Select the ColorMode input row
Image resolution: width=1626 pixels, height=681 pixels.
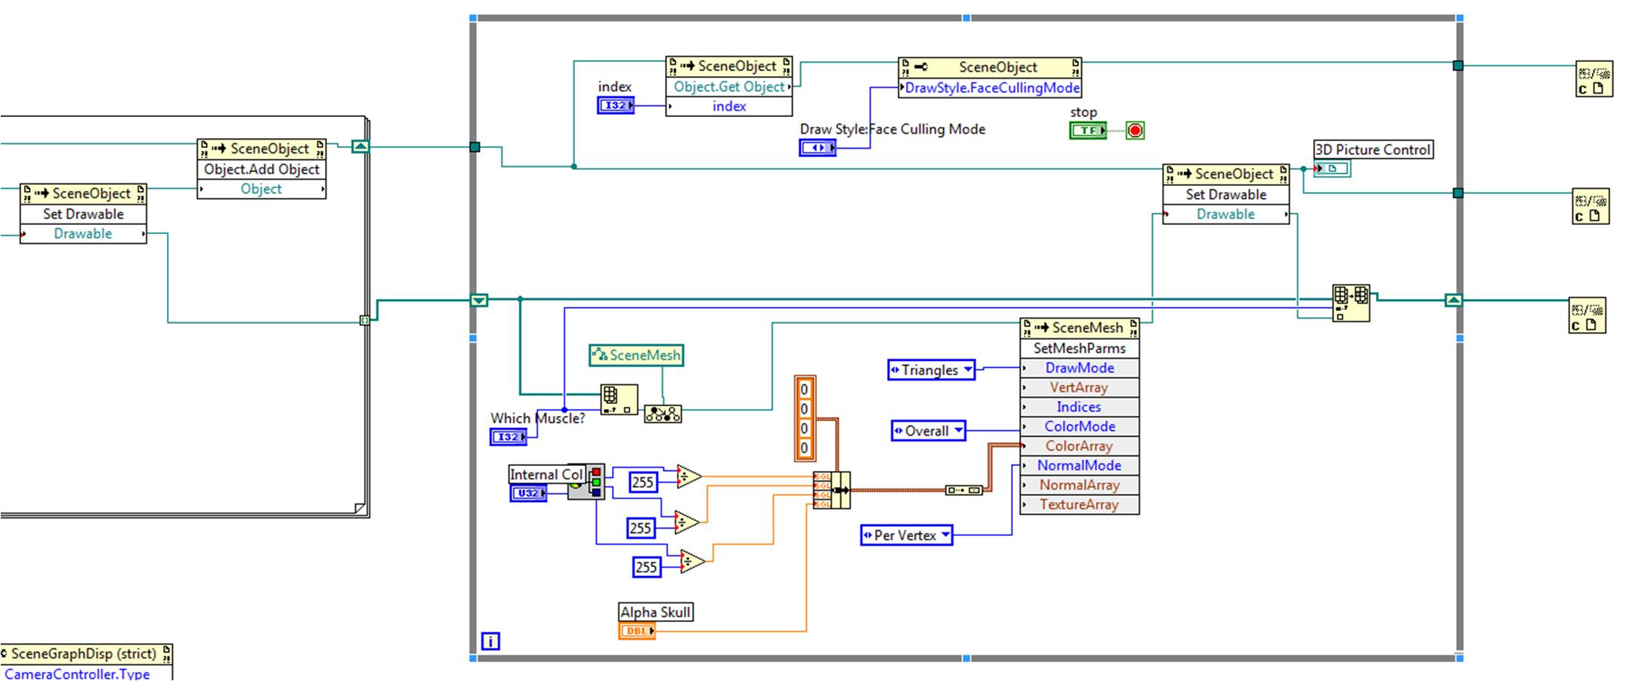pos(1080,427)
